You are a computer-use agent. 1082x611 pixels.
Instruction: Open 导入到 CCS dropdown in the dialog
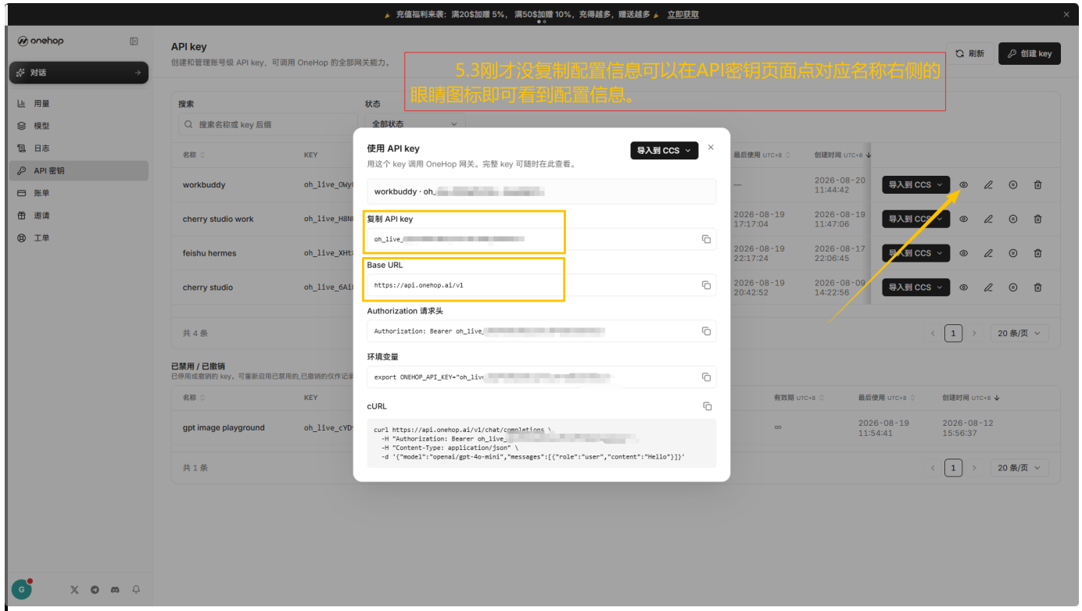pos(664,150)
